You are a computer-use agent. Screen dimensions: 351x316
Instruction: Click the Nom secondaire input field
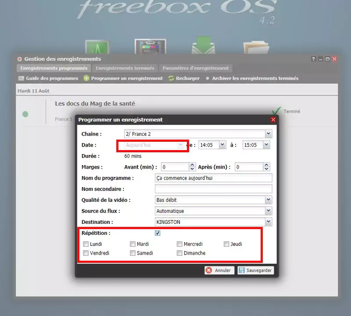point(213,189)
